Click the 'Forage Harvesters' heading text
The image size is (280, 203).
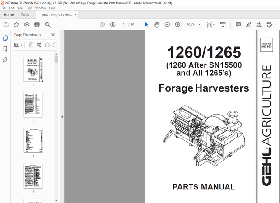pos(204,88)
